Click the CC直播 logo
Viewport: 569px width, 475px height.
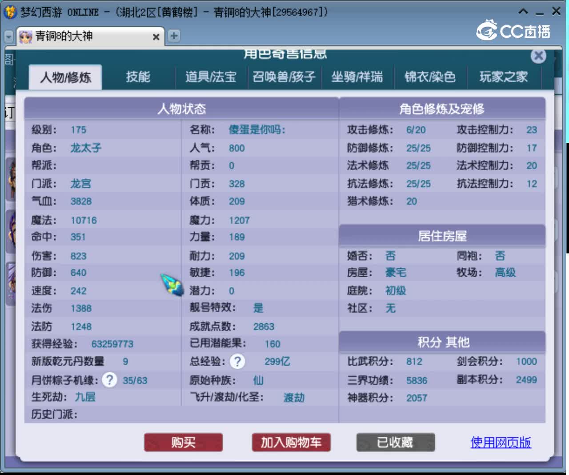pyautogui.click(x=513, y=30)
